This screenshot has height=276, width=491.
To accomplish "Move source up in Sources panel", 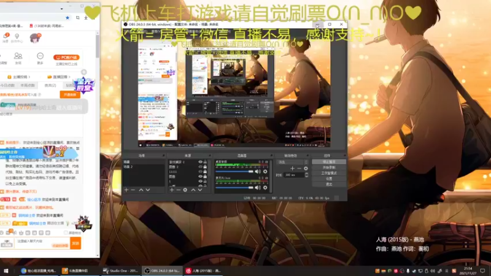I will pyautogui.click(x=193, y=190).
